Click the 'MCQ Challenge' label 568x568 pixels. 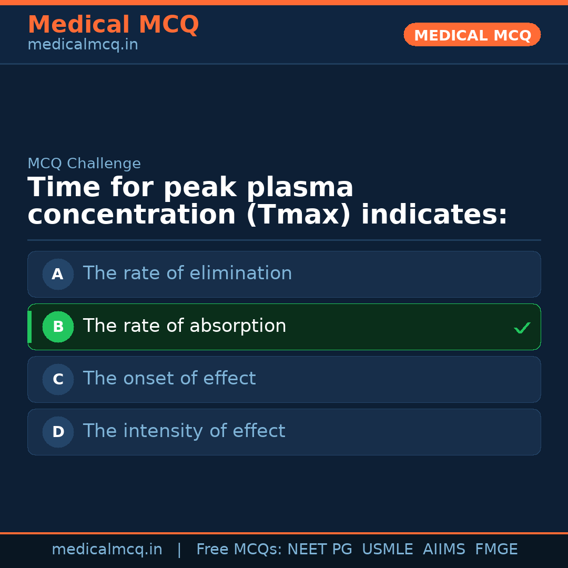pyautogui.click(x=84, y=164)
